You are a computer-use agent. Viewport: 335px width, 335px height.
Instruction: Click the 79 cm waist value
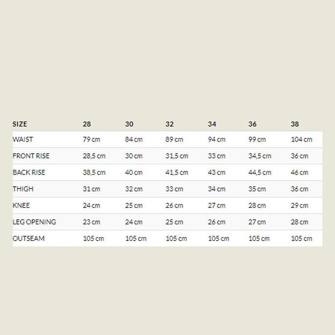[92, 140]
